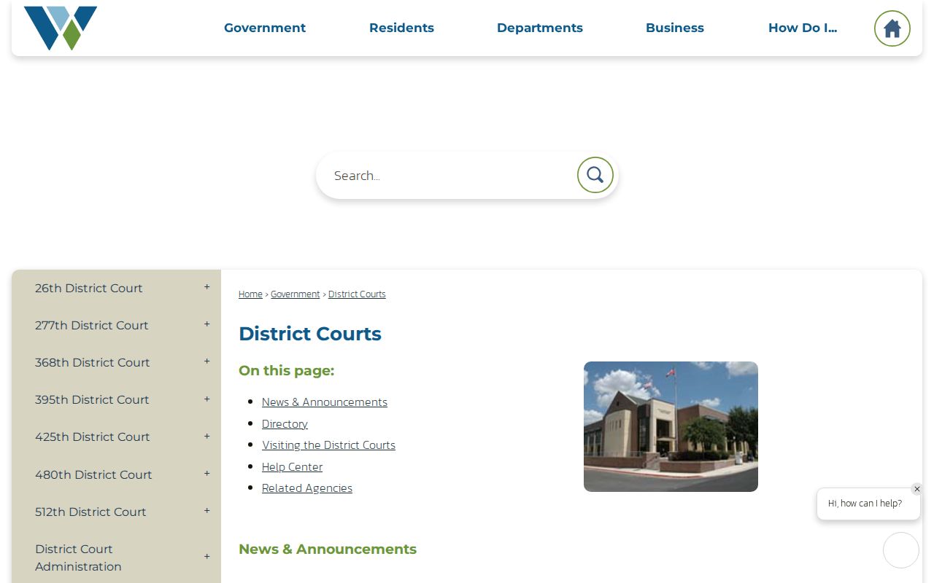Open Visiting the District Courts link
Viewport: 934px width, 583px height.
[328, 445]
